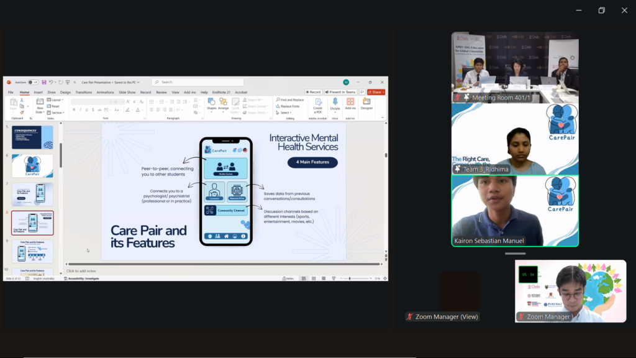Switch to Reading View icon

[x=324, y=278]
